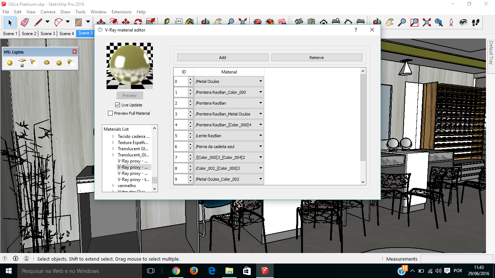Expand Tecido cadeira material in list
The height and width of the screenshot is (278, 495).
[113, 136]
